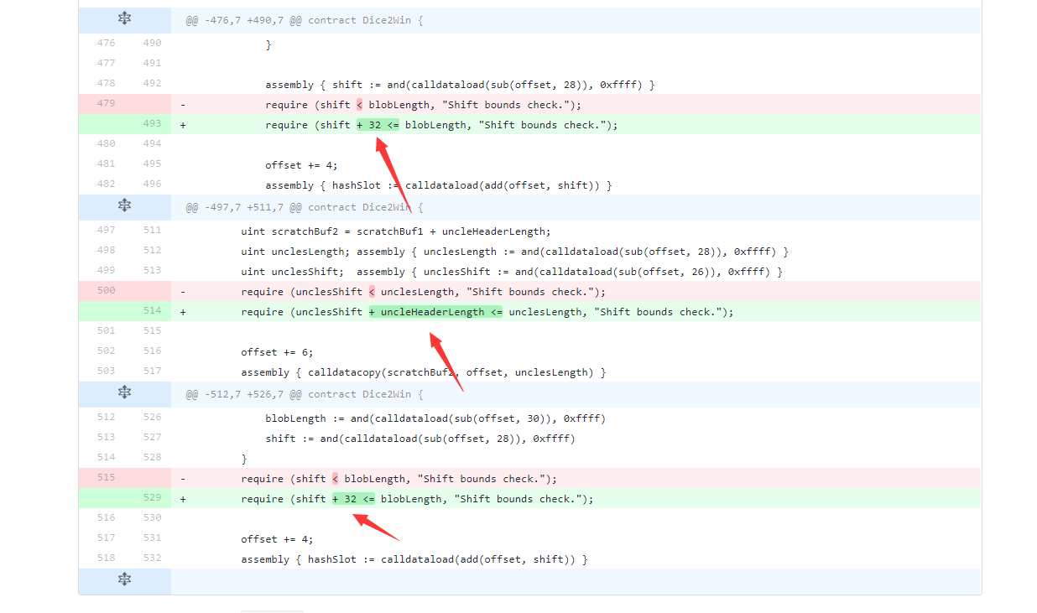Click the highlighted '+ uncleHeaderLength <=' change
The width and height of the screenshot is (1037, 613).
point(435,312)
